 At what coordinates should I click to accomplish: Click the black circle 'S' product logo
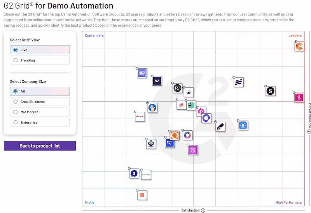click(x=271, y=91)
